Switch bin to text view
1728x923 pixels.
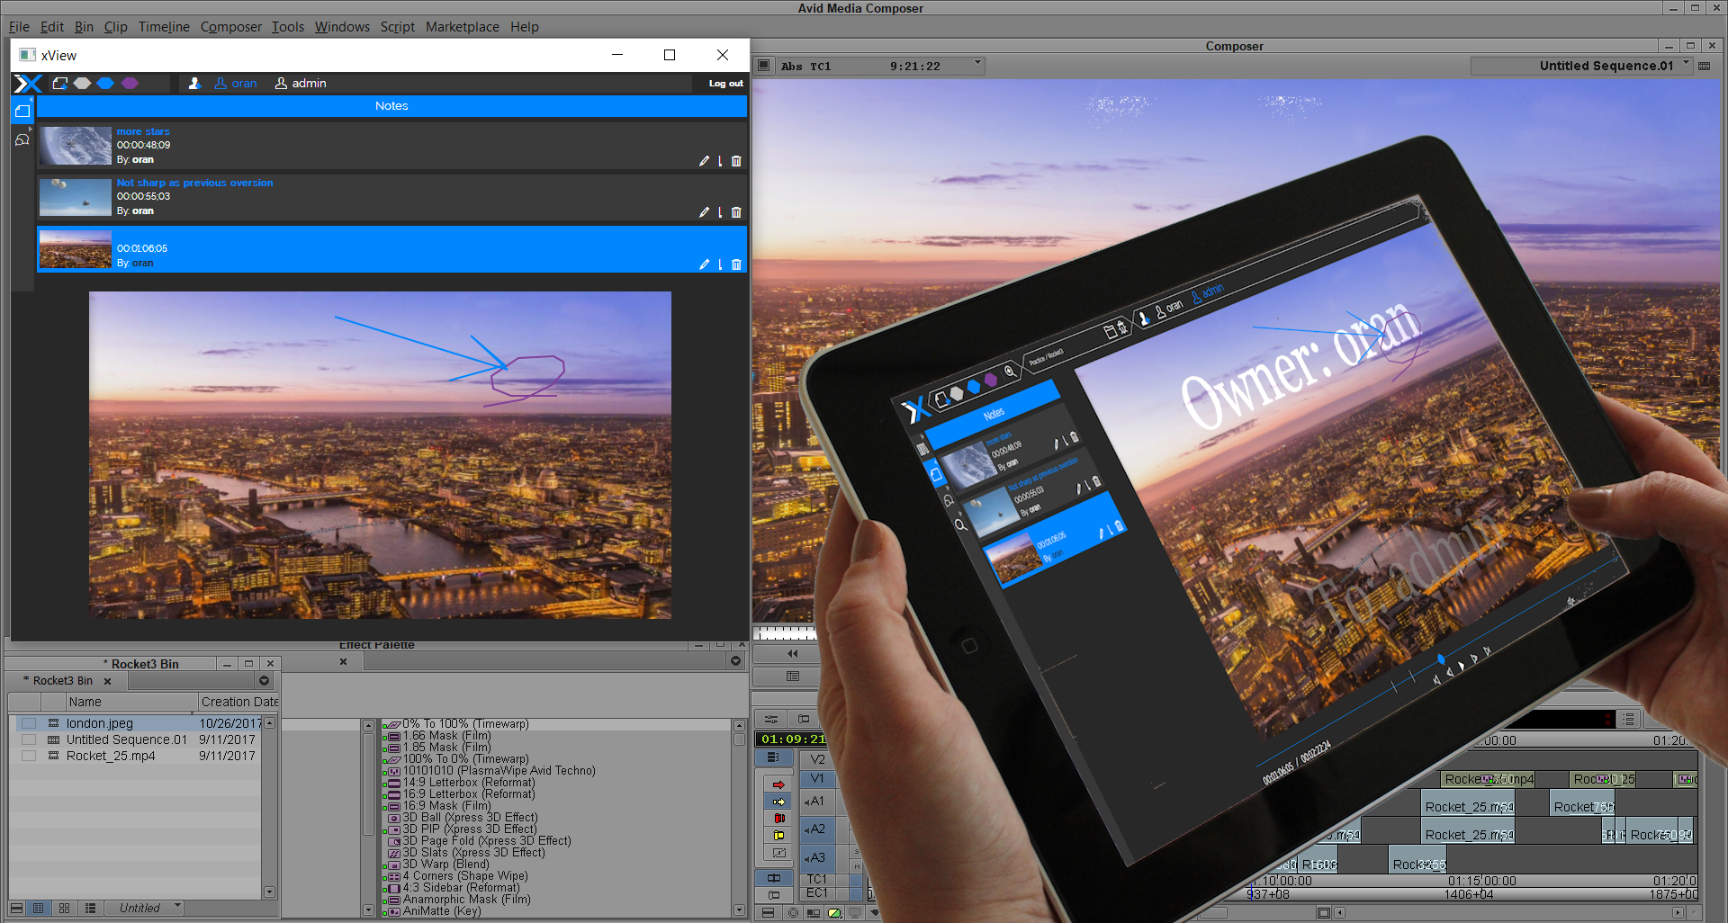tap(39, 909)
